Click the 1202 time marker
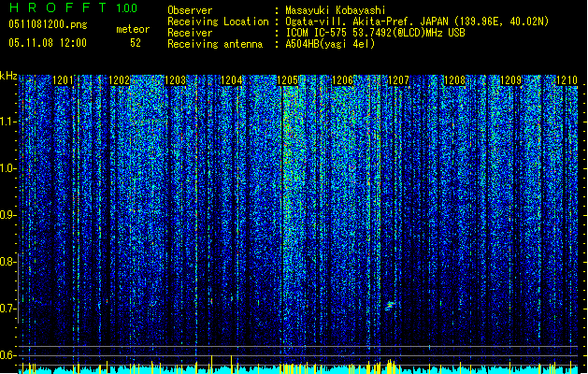This screenshot has width=588, height=374. click(x=120, y=80)
